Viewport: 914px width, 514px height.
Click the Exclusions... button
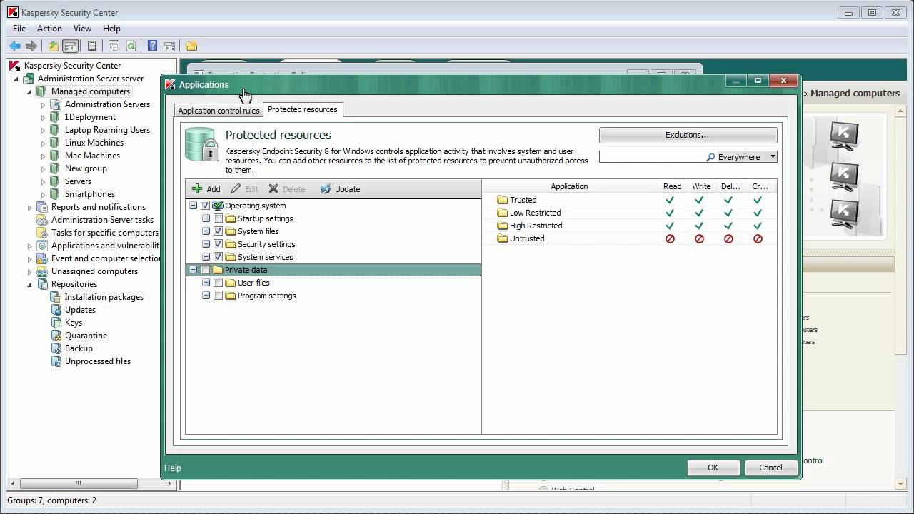688,135
